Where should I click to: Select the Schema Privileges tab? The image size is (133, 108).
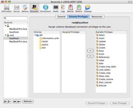[x=78, y=17]
